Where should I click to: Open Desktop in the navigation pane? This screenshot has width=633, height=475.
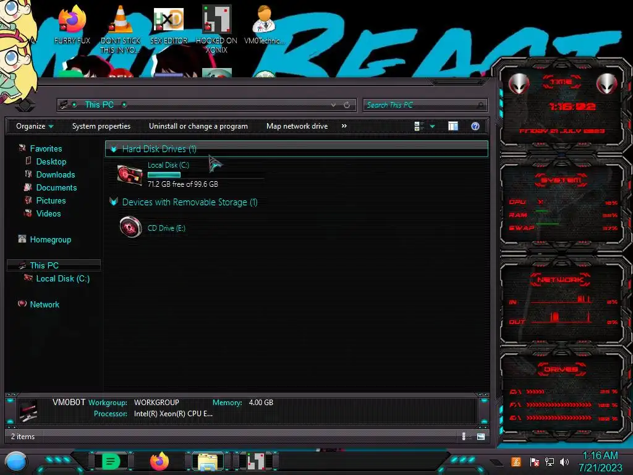click(51, 161)
